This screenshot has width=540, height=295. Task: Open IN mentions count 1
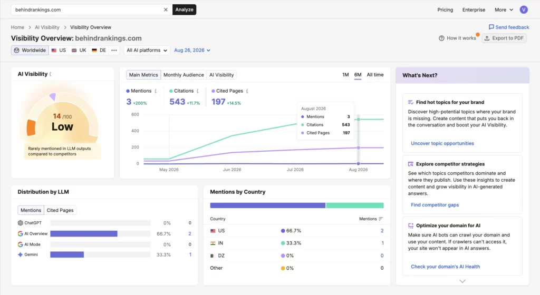(382, 243)
